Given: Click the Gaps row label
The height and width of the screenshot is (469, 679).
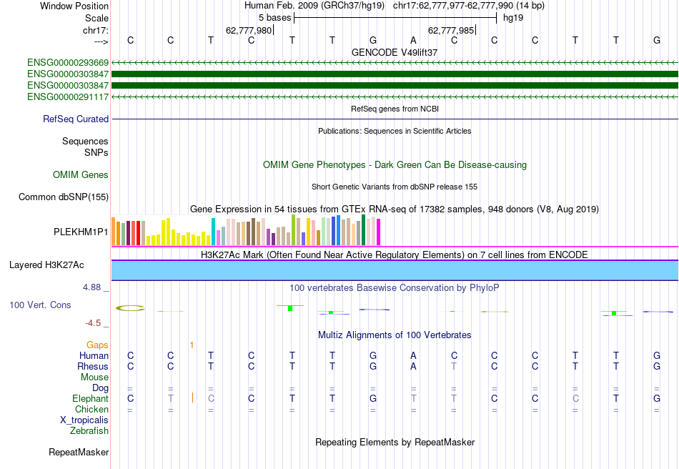Looking at the screenshot, I should click(x=97, y=345).
